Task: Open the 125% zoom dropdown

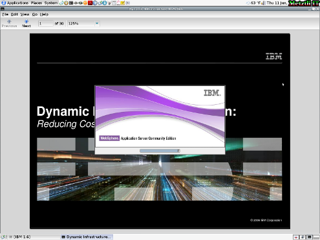Action: (83, 23)
